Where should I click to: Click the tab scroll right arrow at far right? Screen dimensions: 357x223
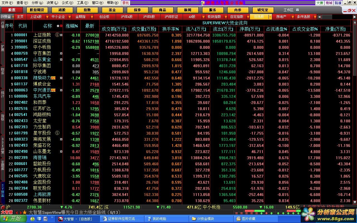(x=355, y=17)
